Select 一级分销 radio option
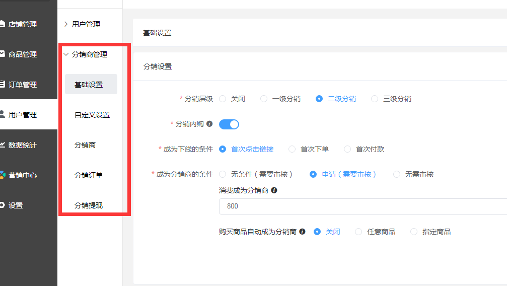This screenshot has height=286, width=507. coord(264,99)
